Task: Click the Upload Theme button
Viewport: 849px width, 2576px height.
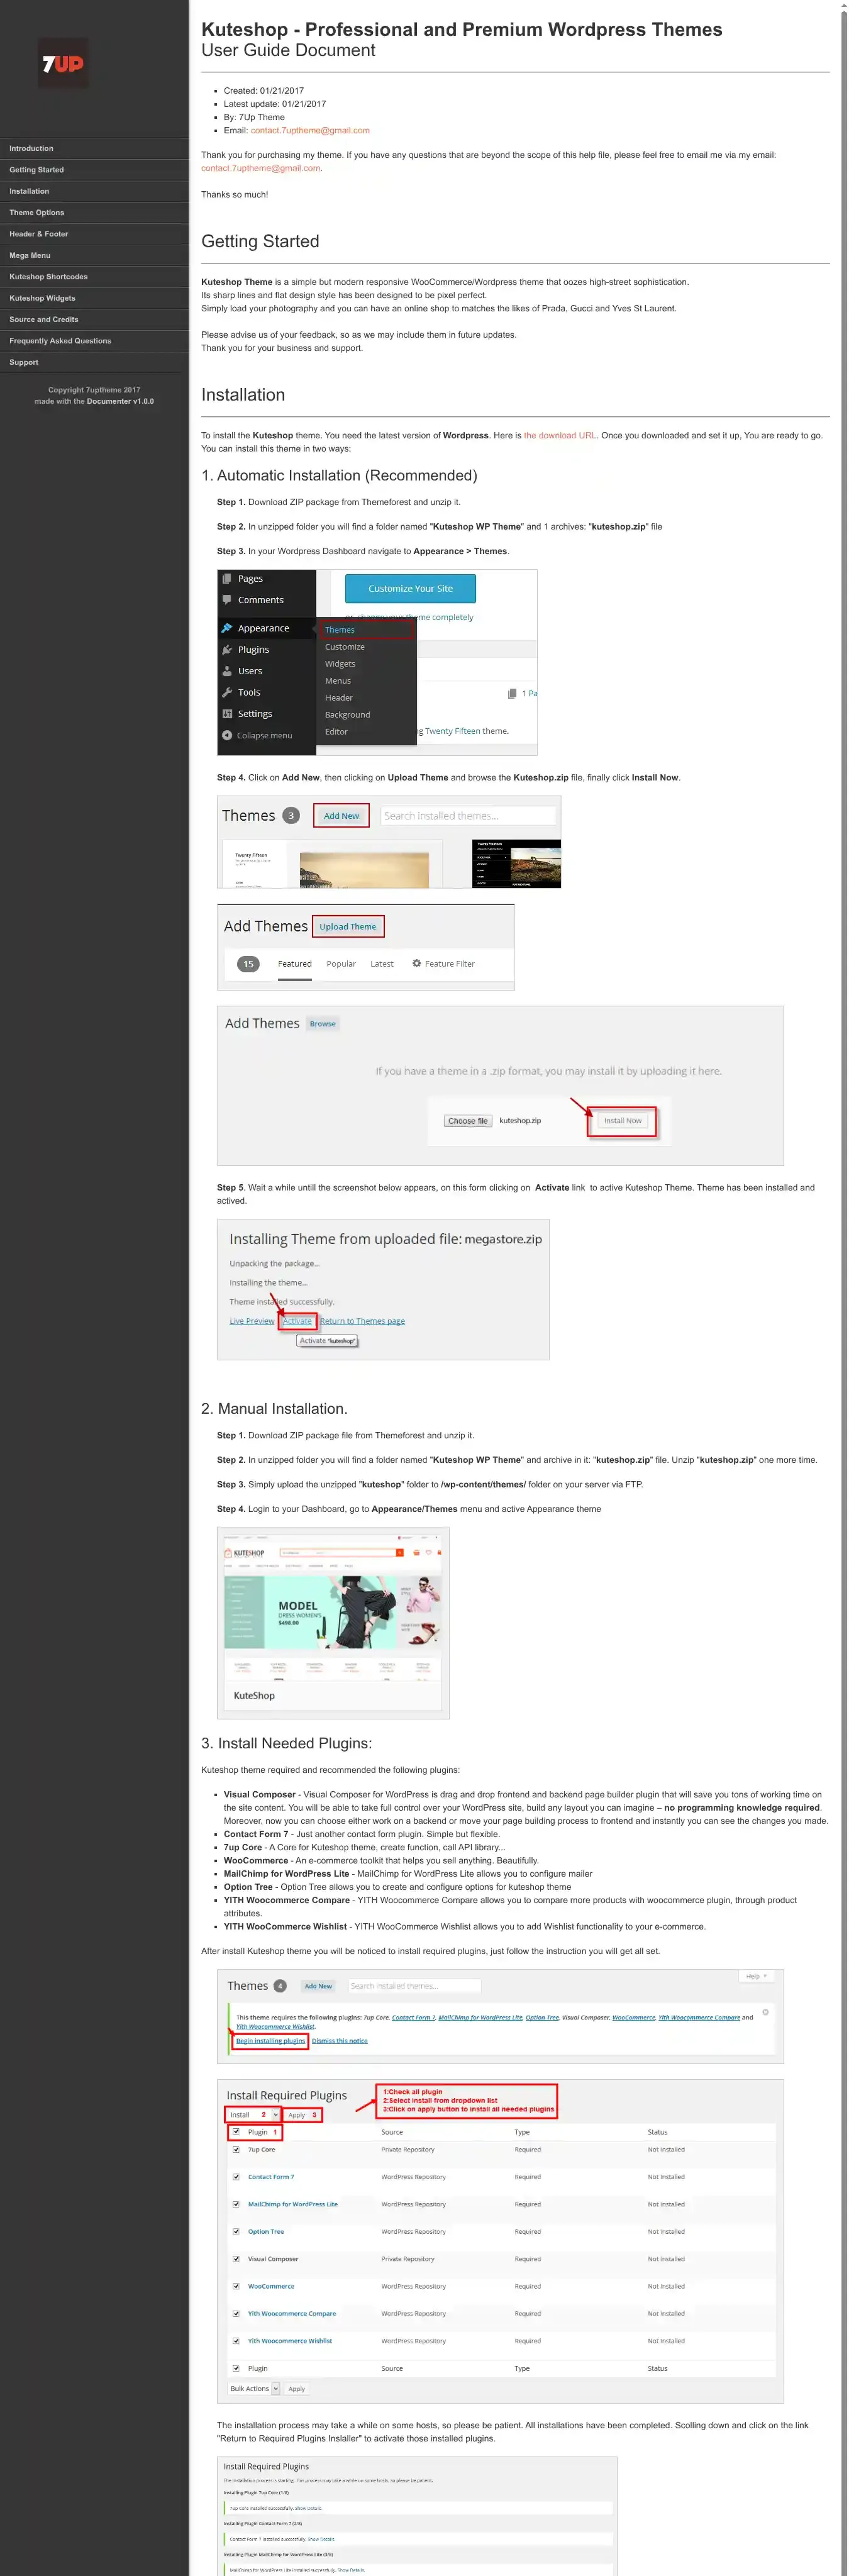Action: pos(348,927)
